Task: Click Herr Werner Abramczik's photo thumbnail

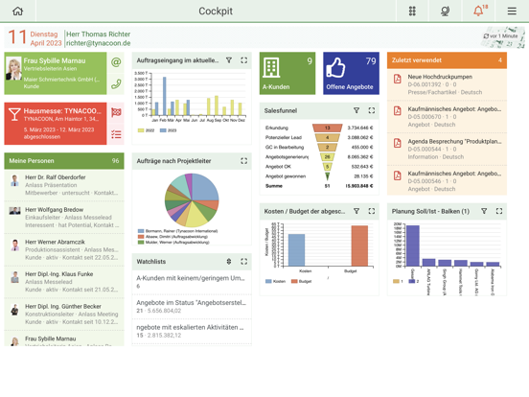Action: (x=14, y=245)
